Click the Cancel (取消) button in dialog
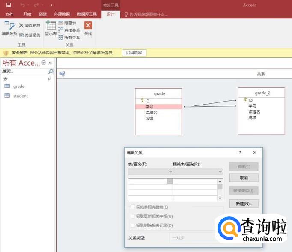 (244, 177)
